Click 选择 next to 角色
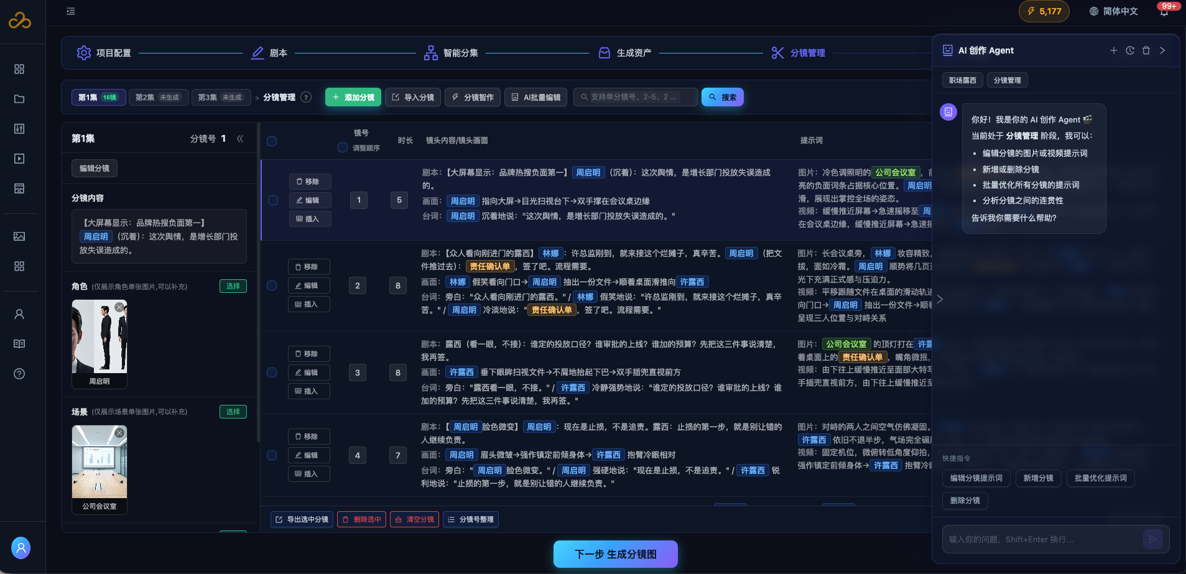1186x574 pixels. pyautogui.click(x=233, y=286)
